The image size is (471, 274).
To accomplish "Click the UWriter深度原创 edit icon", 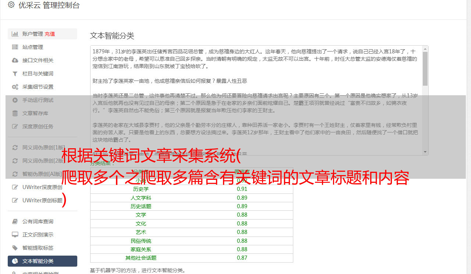I will (15, 187).
